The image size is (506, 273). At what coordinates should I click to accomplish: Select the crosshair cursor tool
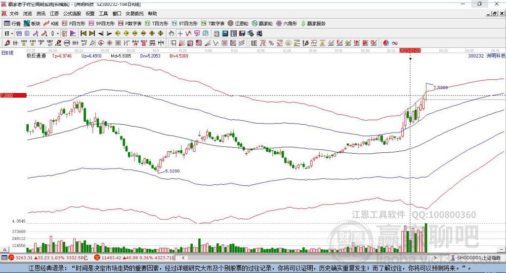pos(180,34)
